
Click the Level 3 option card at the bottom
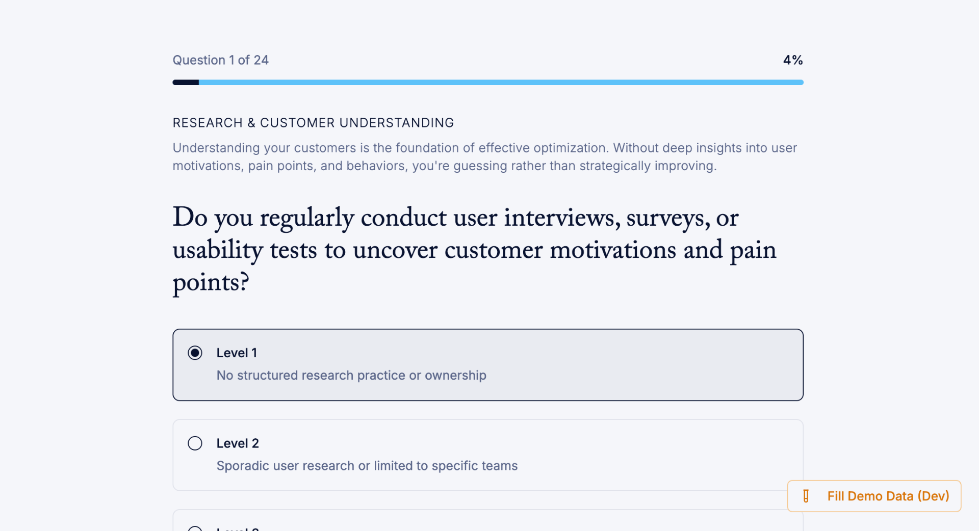click(x=488, y=520)
